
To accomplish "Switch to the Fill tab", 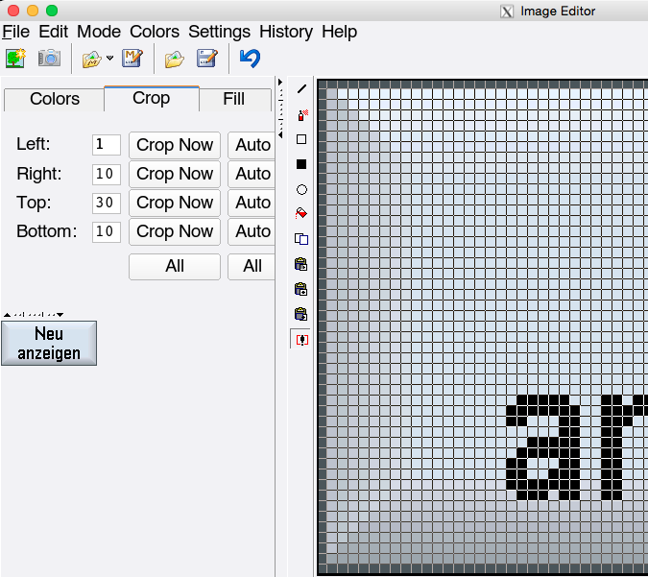I will (x=233, y=99).
